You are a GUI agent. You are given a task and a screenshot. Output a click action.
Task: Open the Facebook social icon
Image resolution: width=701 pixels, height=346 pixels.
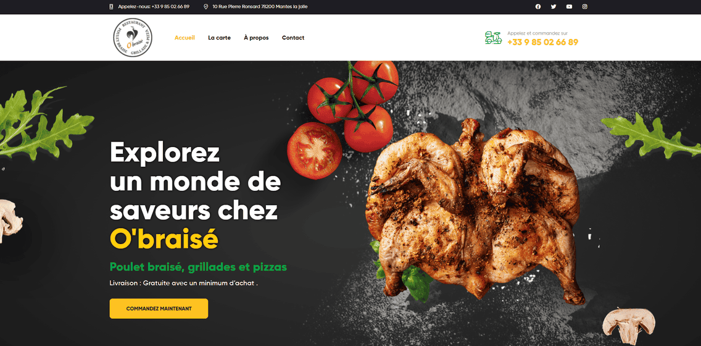[x=538, y=7]
